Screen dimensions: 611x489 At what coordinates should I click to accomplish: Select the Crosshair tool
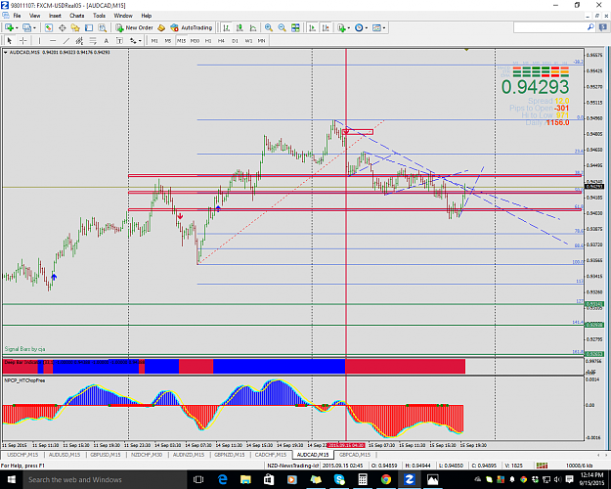coord(23,40)
